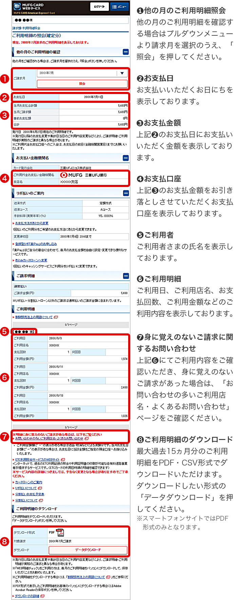Viewport: 234px width, 600px height.
Task: Open the 分割払いお支払予定表 link
Action: 30,494
